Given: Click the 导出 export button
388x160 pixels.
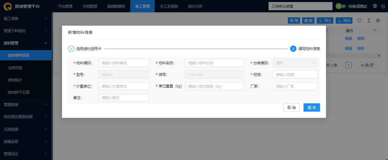Looking at the screenshot, I should (x=344, y=20).
